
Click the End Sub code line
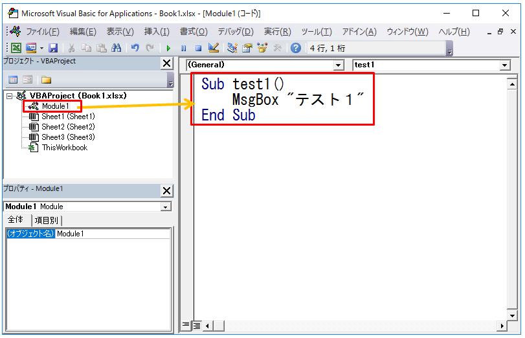point(229,115)
